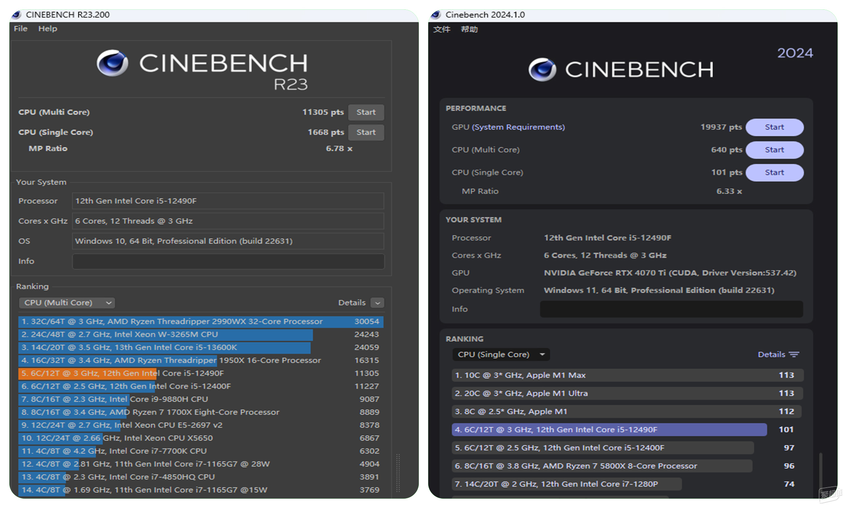This screenshot has width=847, height=508.
Task: Click the 2024 Info input field
Action: (x=671, y=309)
